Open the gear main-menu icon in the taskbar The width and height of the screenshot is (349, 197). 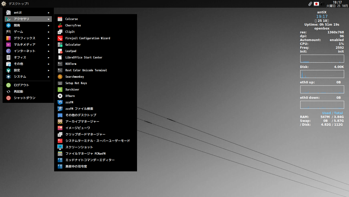point(4,4)
